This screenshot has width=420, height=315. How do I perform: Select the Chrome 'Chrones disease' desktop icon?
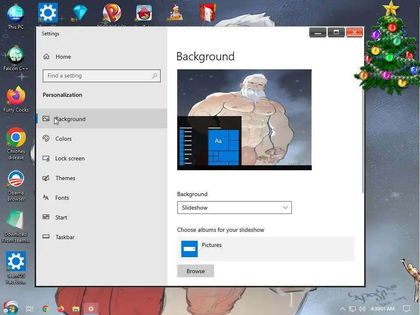pos(16,144)
